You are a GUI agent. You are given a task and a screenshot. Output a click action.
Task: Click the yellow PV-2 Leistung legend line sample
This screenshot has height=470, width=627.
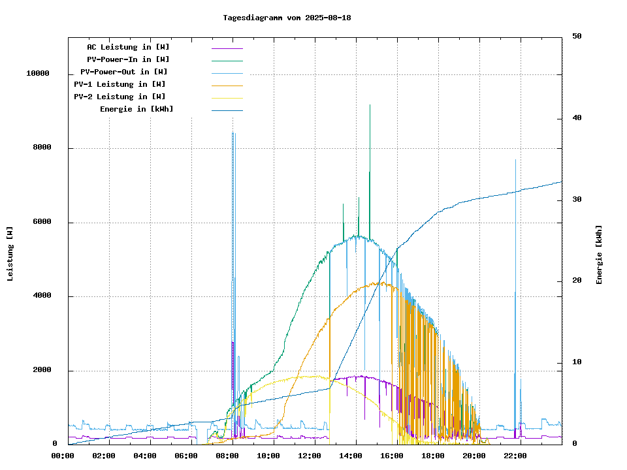pyautogui.click(x=227, y=97)
